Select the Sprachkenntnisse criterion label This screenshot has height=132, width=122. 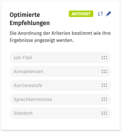pyautogui.click(x=33, y=99)
